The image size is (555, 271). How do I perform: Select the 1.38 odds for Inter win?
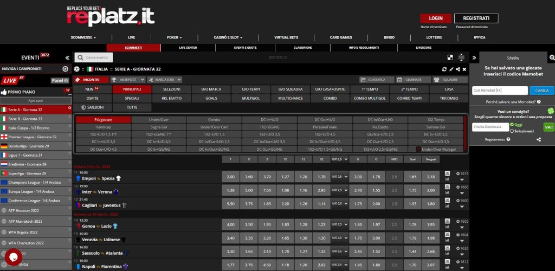pos(230,190)
